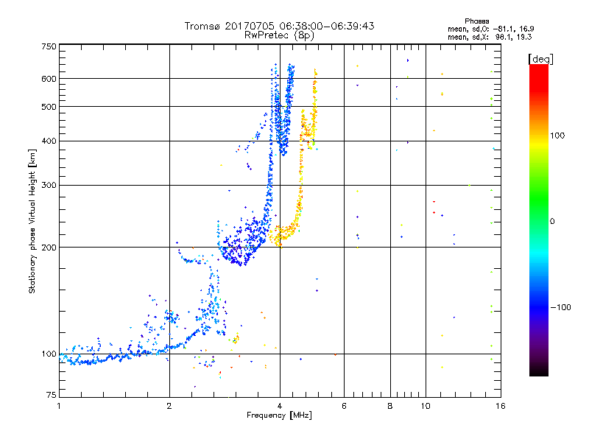589x442 pixels.
Task: Click the 'mean, sd,X: 98.1, 19.3' line
Action: point(490,37)
